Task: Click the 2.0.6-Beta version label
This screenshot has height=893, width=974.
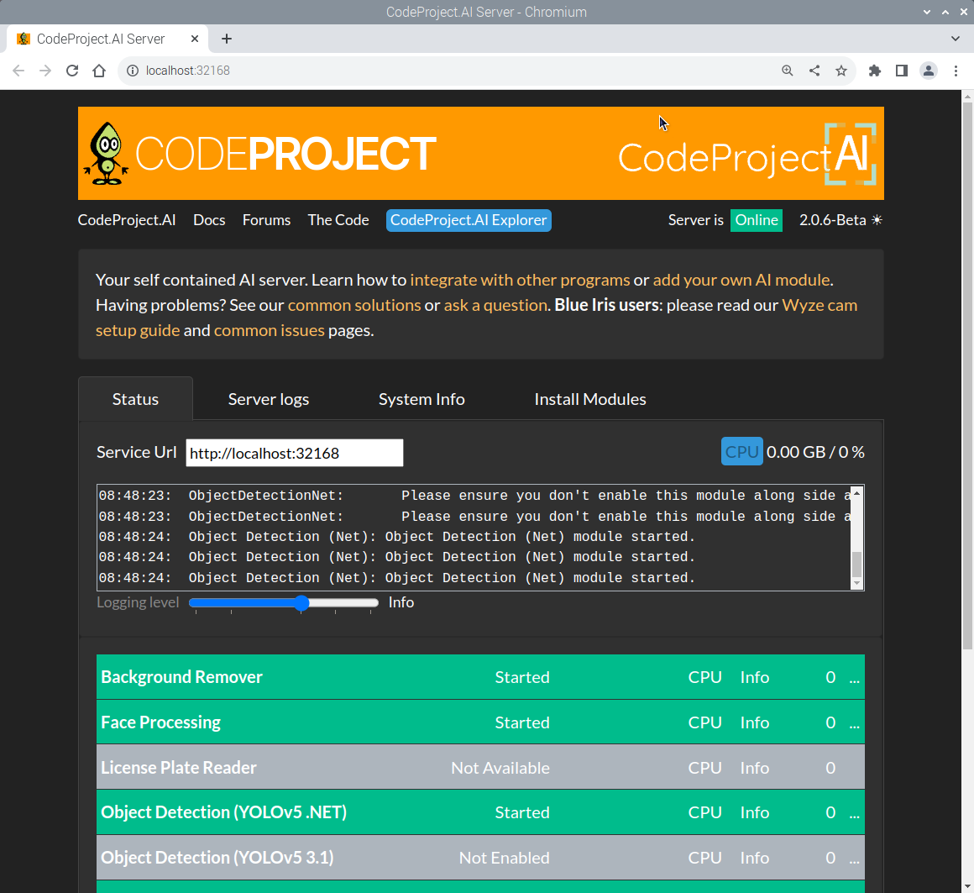Action: (x=832, y=220)
